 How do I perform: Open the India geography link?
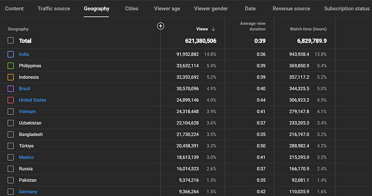point(24,54)
